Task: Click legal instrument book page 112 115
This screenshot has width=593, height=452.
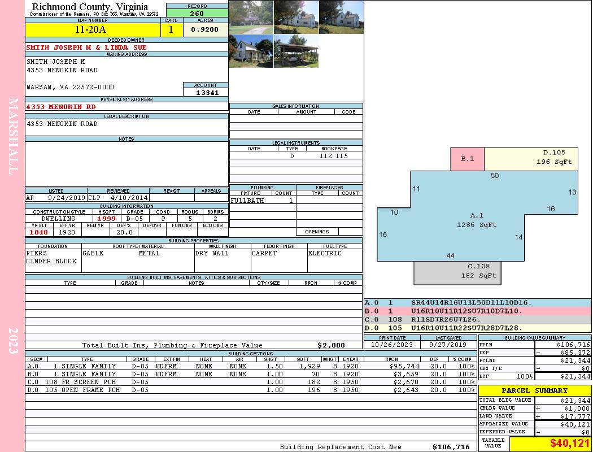Action: [334, 156]
